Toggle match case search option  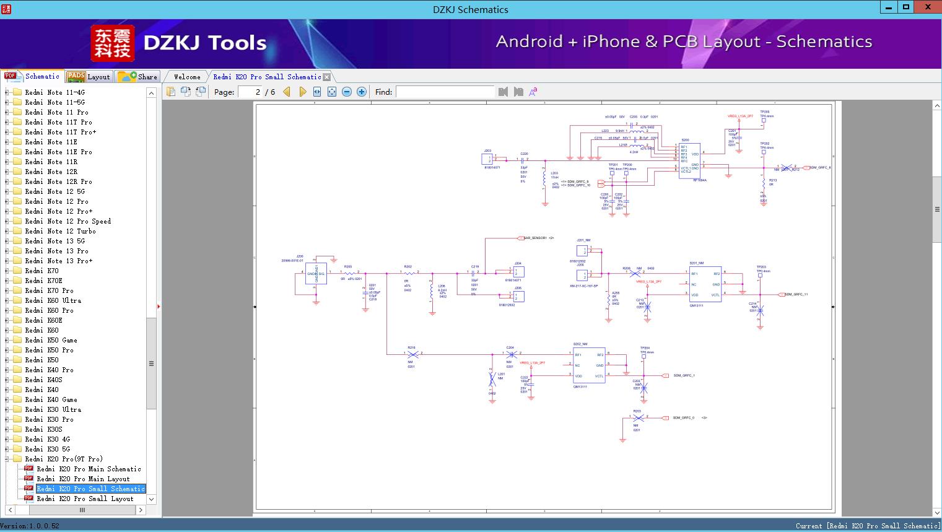point(533,92)
